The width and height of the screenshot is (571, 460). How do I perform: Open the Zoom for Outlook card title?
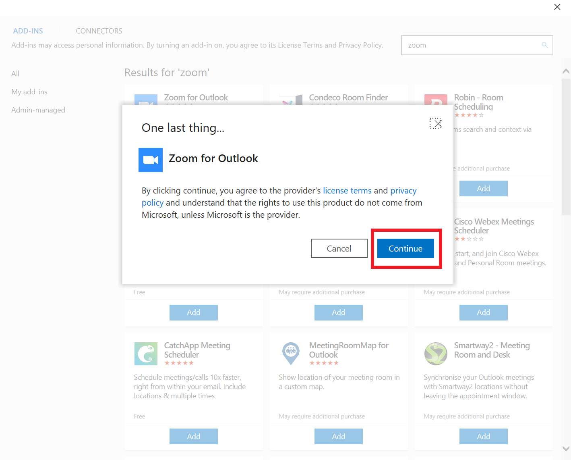[x=196, y=98]
